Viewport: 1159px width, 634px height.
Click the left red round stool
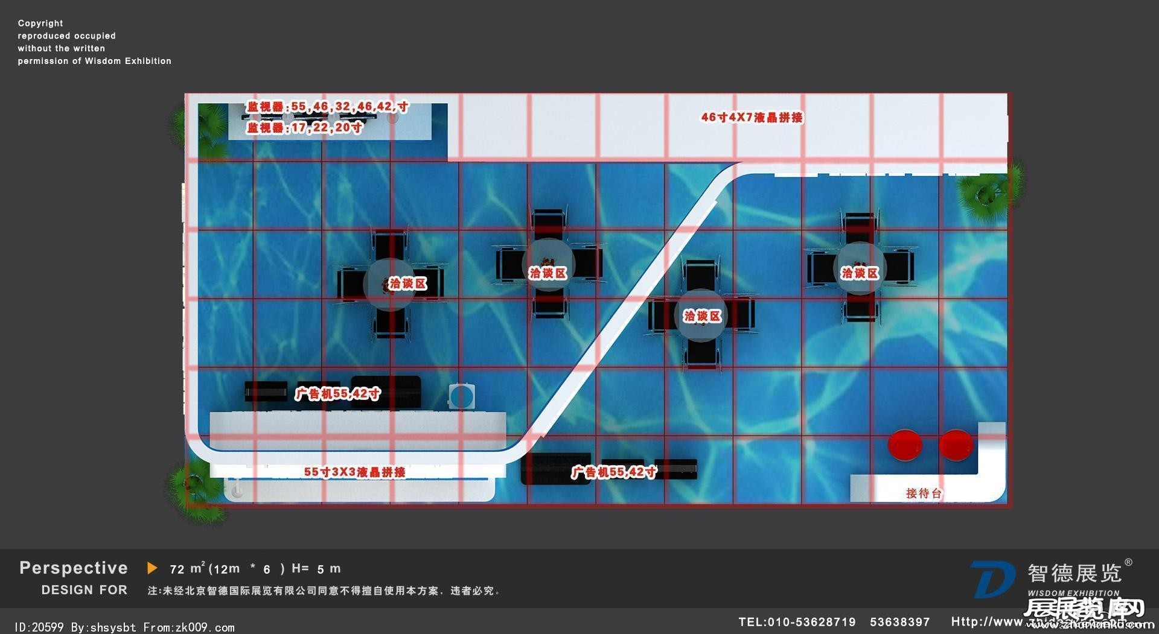point(904,445)
